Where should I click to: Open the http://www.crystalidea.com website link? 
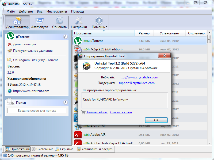[x=138, y=77]
